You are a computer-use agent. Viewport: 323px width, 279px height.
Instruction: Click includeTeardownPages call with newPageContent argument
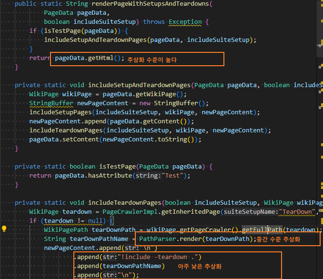click(x=66, y=130)
